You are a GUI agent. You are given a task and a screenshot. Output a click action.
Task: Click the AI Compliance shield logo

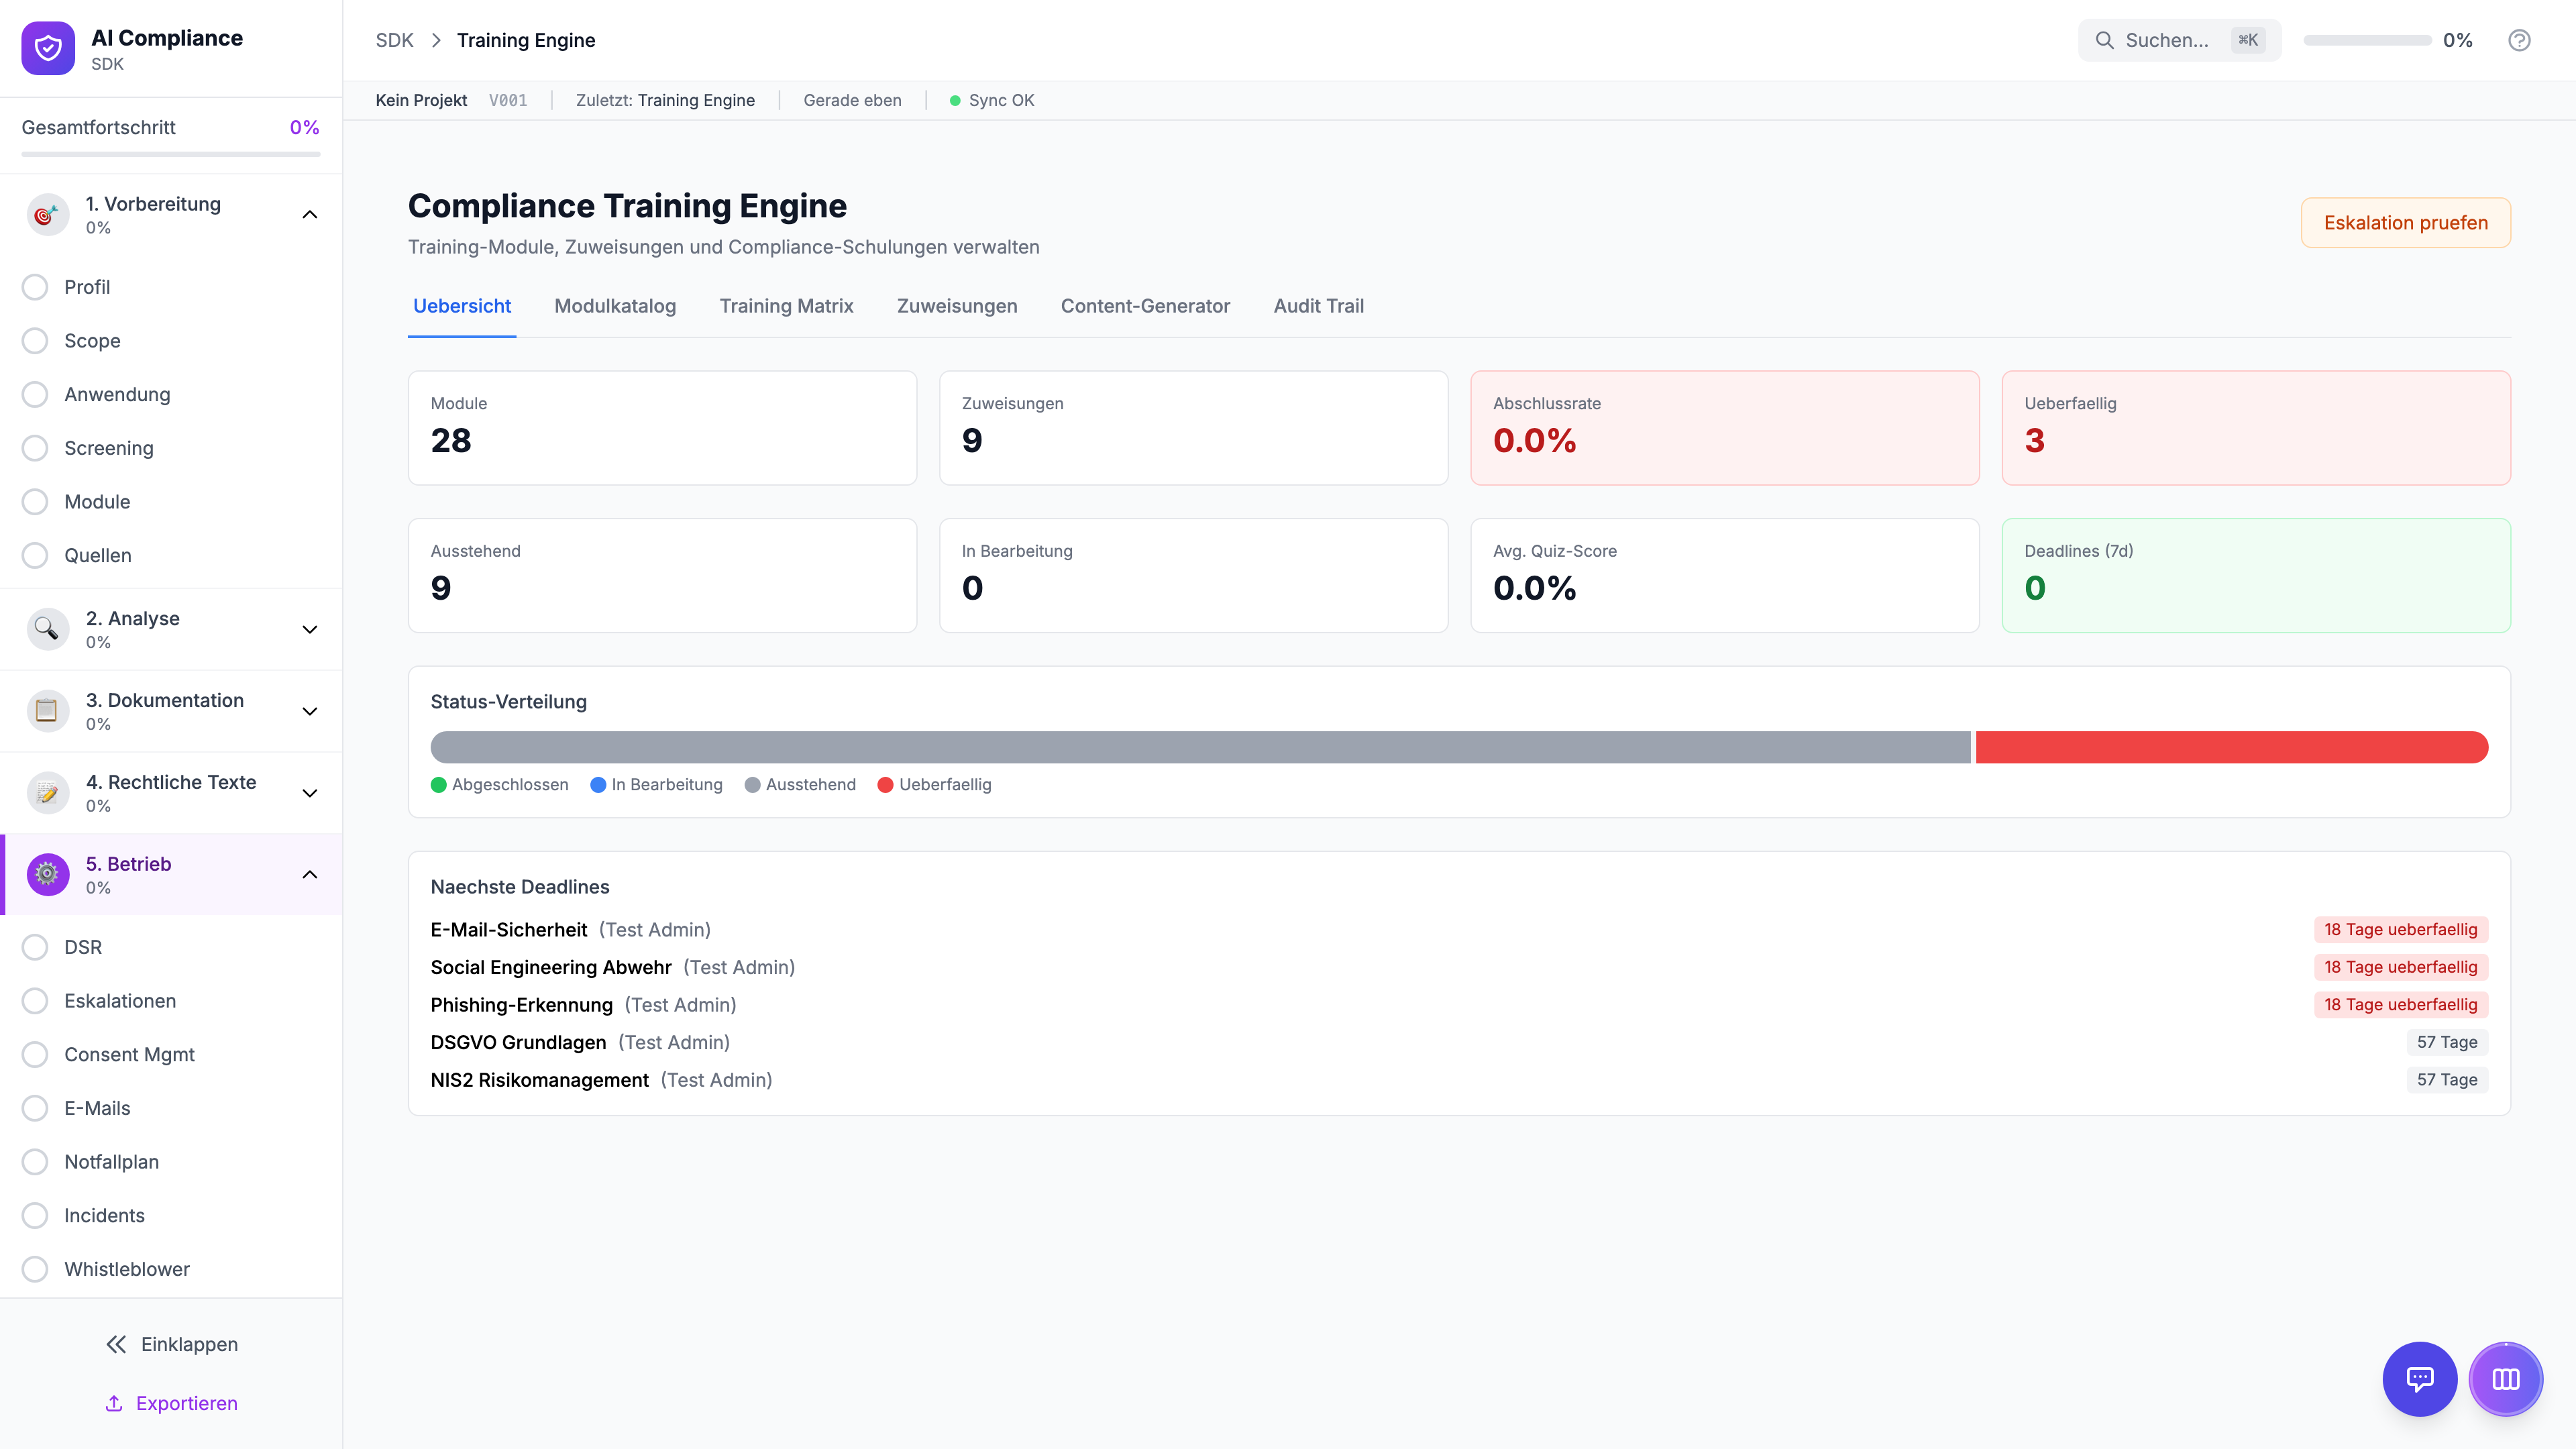click(x=48, y=48)
